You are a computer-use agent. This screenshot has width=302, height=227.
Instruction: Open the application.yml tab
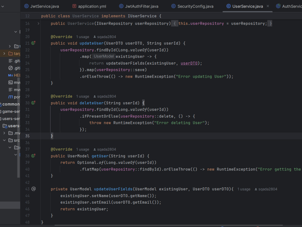click(89, 6)
